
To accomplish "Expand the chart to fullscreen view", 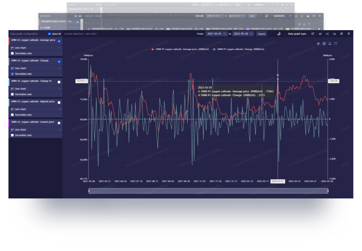I will click(x=336, y=44).
